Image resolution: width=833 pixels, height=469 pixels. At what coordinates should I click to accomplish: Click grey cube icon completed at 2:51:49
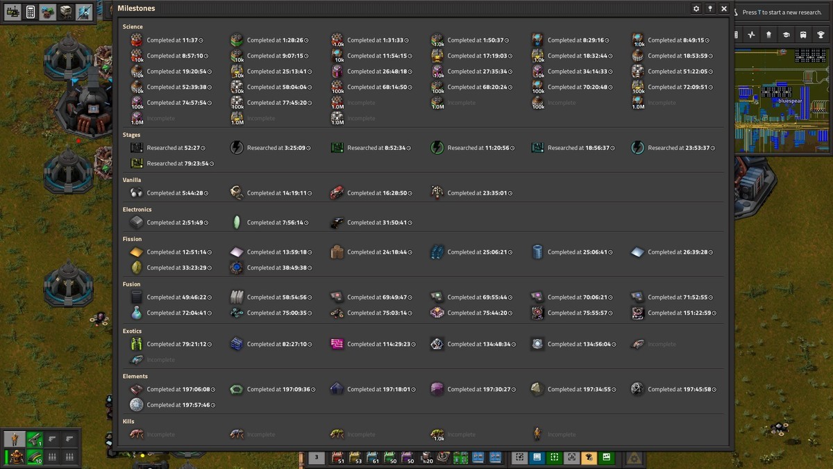point(137,222)
